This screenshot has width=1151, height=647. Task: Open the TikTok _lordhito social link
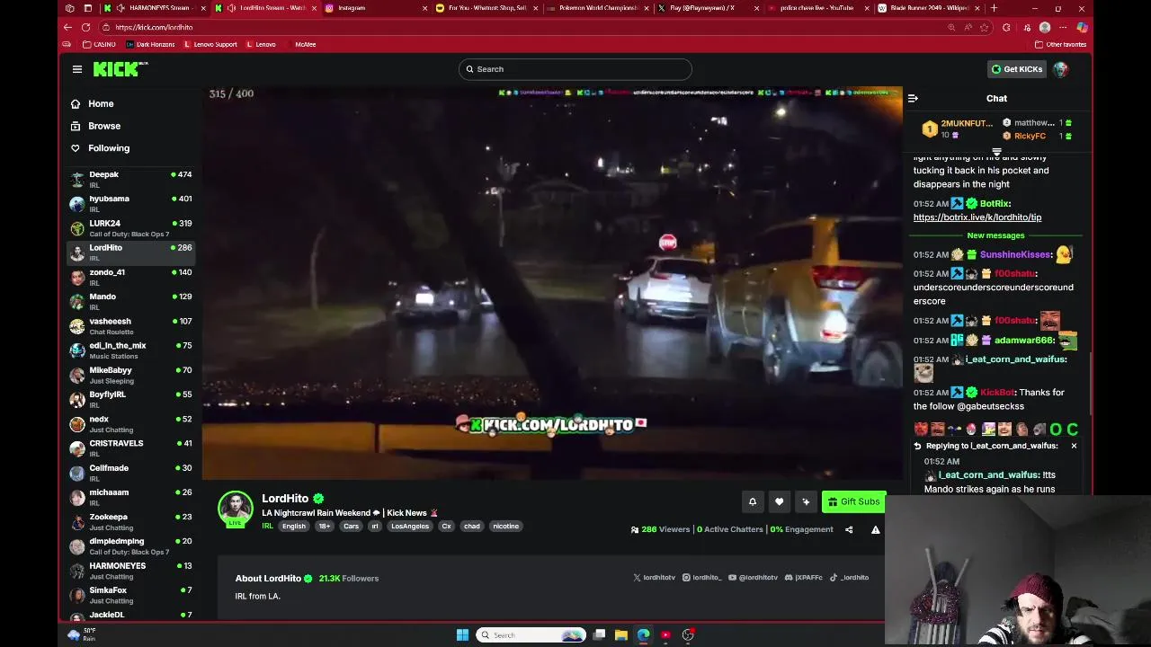coord(849,578)
